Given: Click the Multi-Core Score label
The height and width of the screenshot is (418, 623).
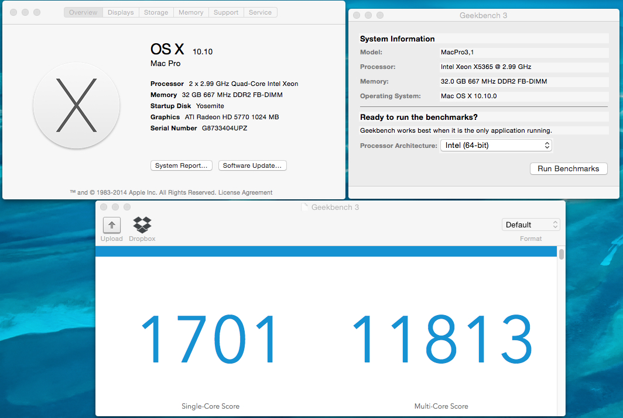Looking at the screenshot, I should pyautogui.click(x=441, y=406).
